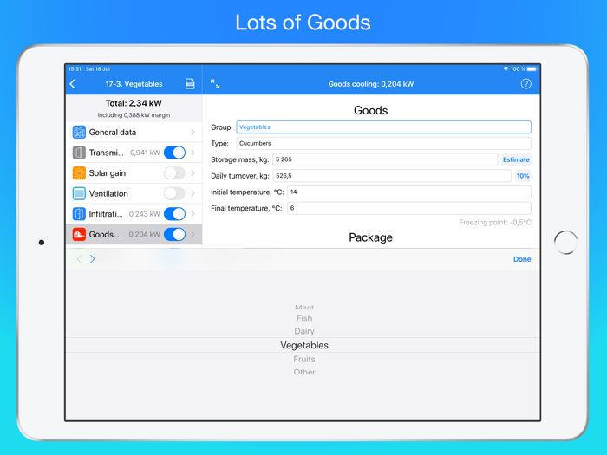
Task: Click the 0,941 kW transmission value
Action: click(145, 153)
